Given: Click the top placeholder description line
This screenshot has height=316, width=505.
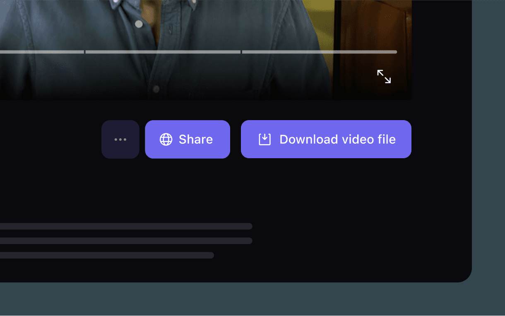Looking at the screenshot, I should coord(124,226).
